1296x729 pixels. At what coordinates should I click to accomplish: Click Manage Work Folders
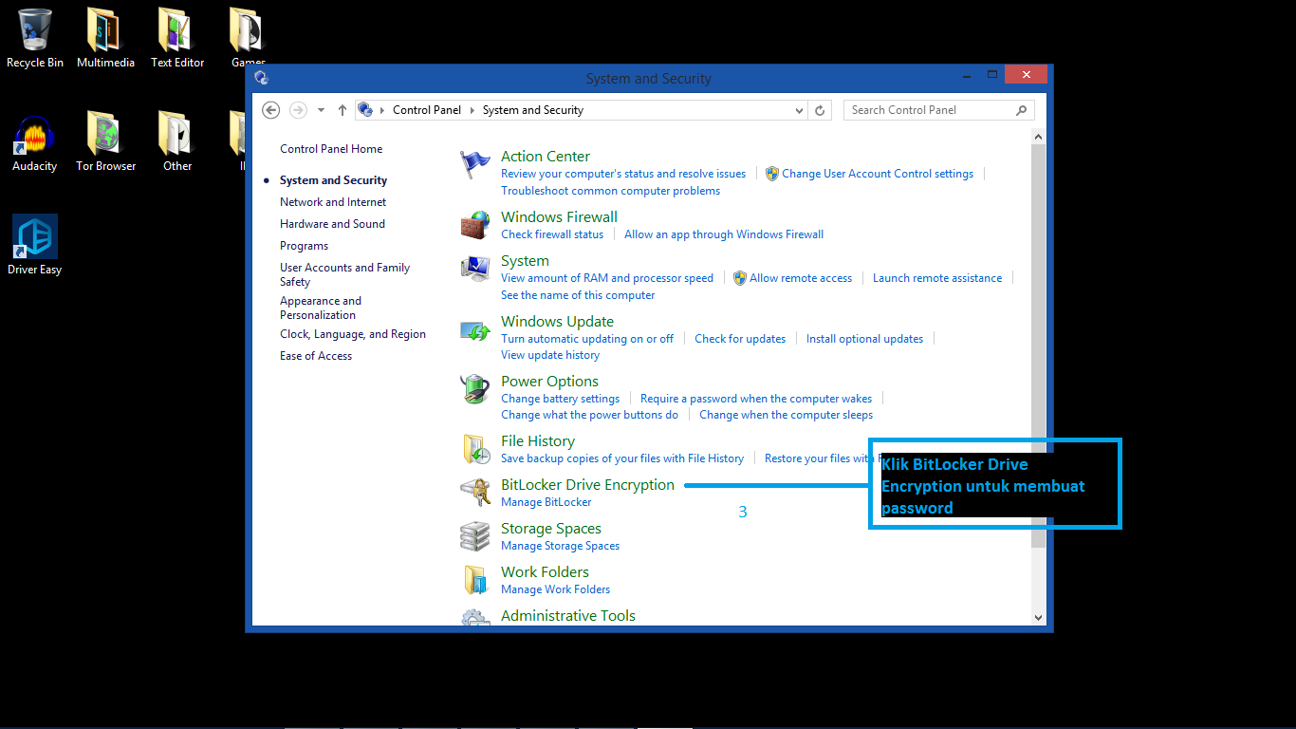[555, 589]
